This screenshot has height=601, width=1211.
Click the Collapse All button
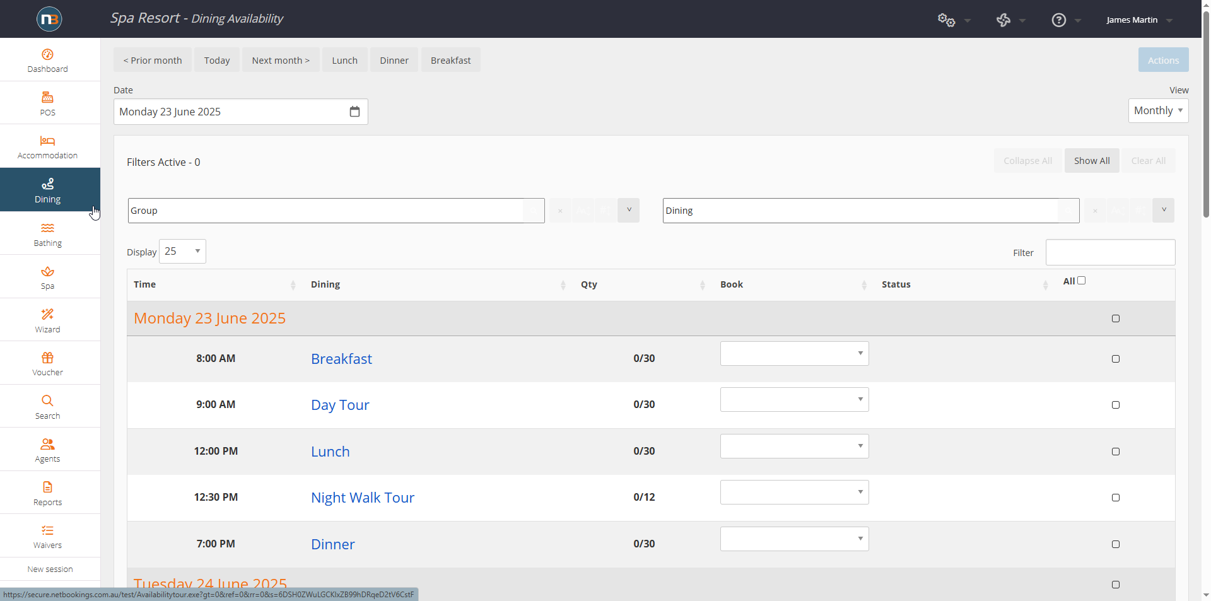pyautogui.click(x=1027, y=161)
